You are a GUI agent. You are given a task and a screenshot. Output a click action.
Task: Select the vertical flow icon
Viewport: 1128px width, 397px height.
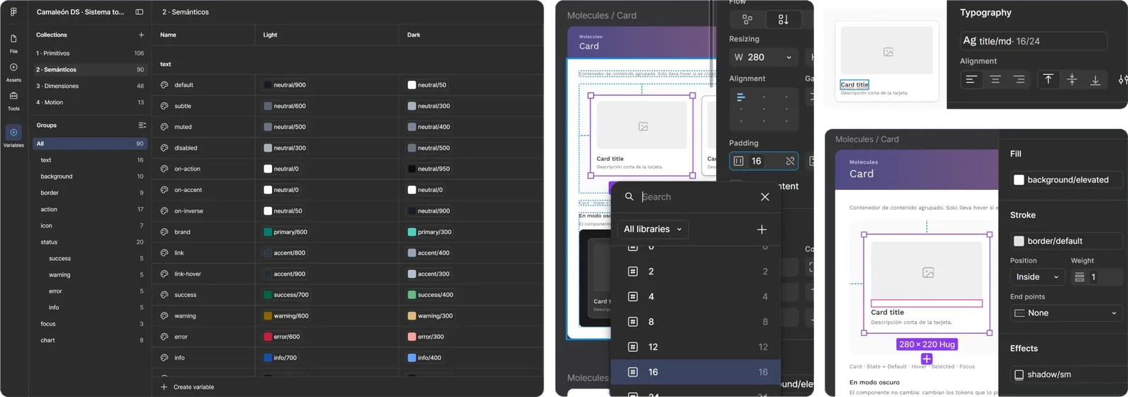[x=783, y=19]
